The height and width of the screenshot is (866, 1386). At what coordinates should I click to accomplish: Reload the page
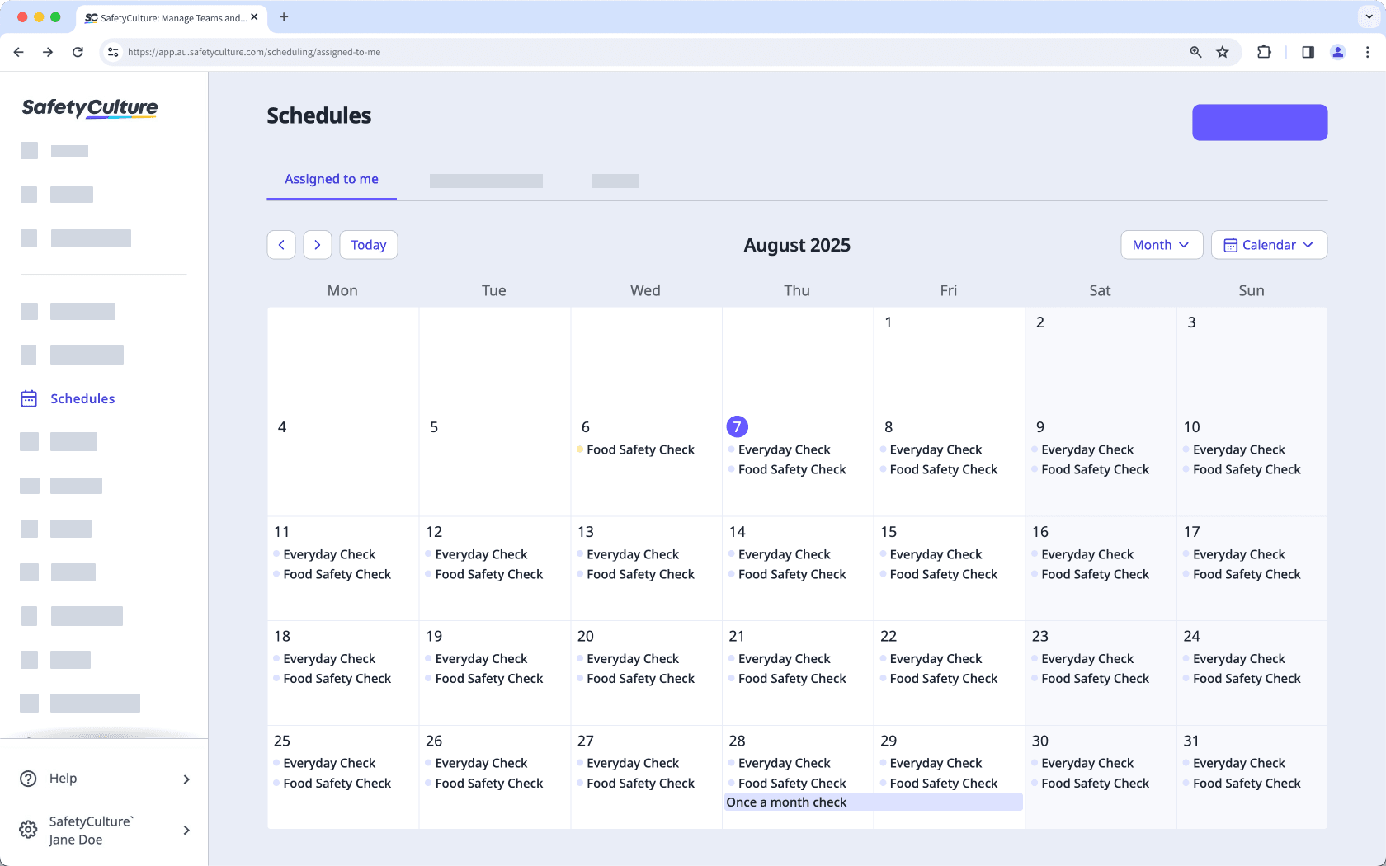point(78,51)
